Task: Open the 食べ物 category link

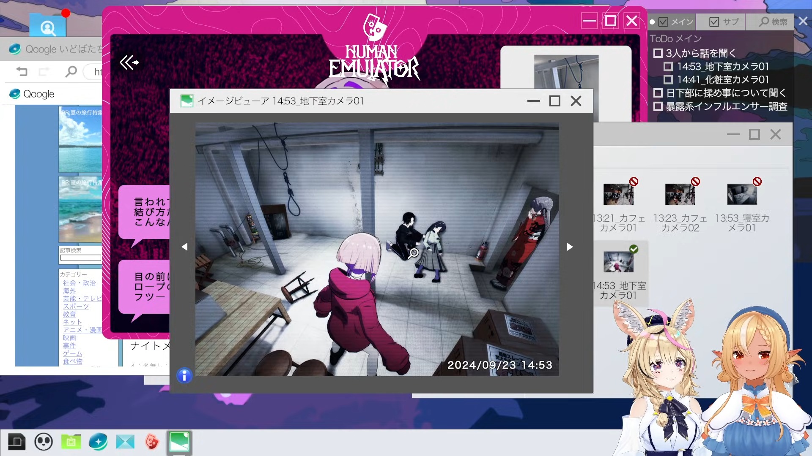Action: 73,361
